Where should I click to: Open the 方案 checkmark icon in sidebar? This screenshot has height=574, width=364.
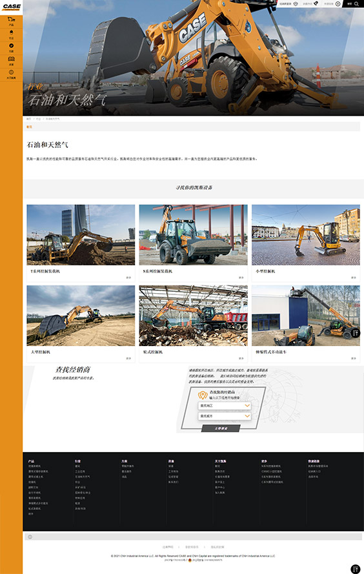(12, 45)
